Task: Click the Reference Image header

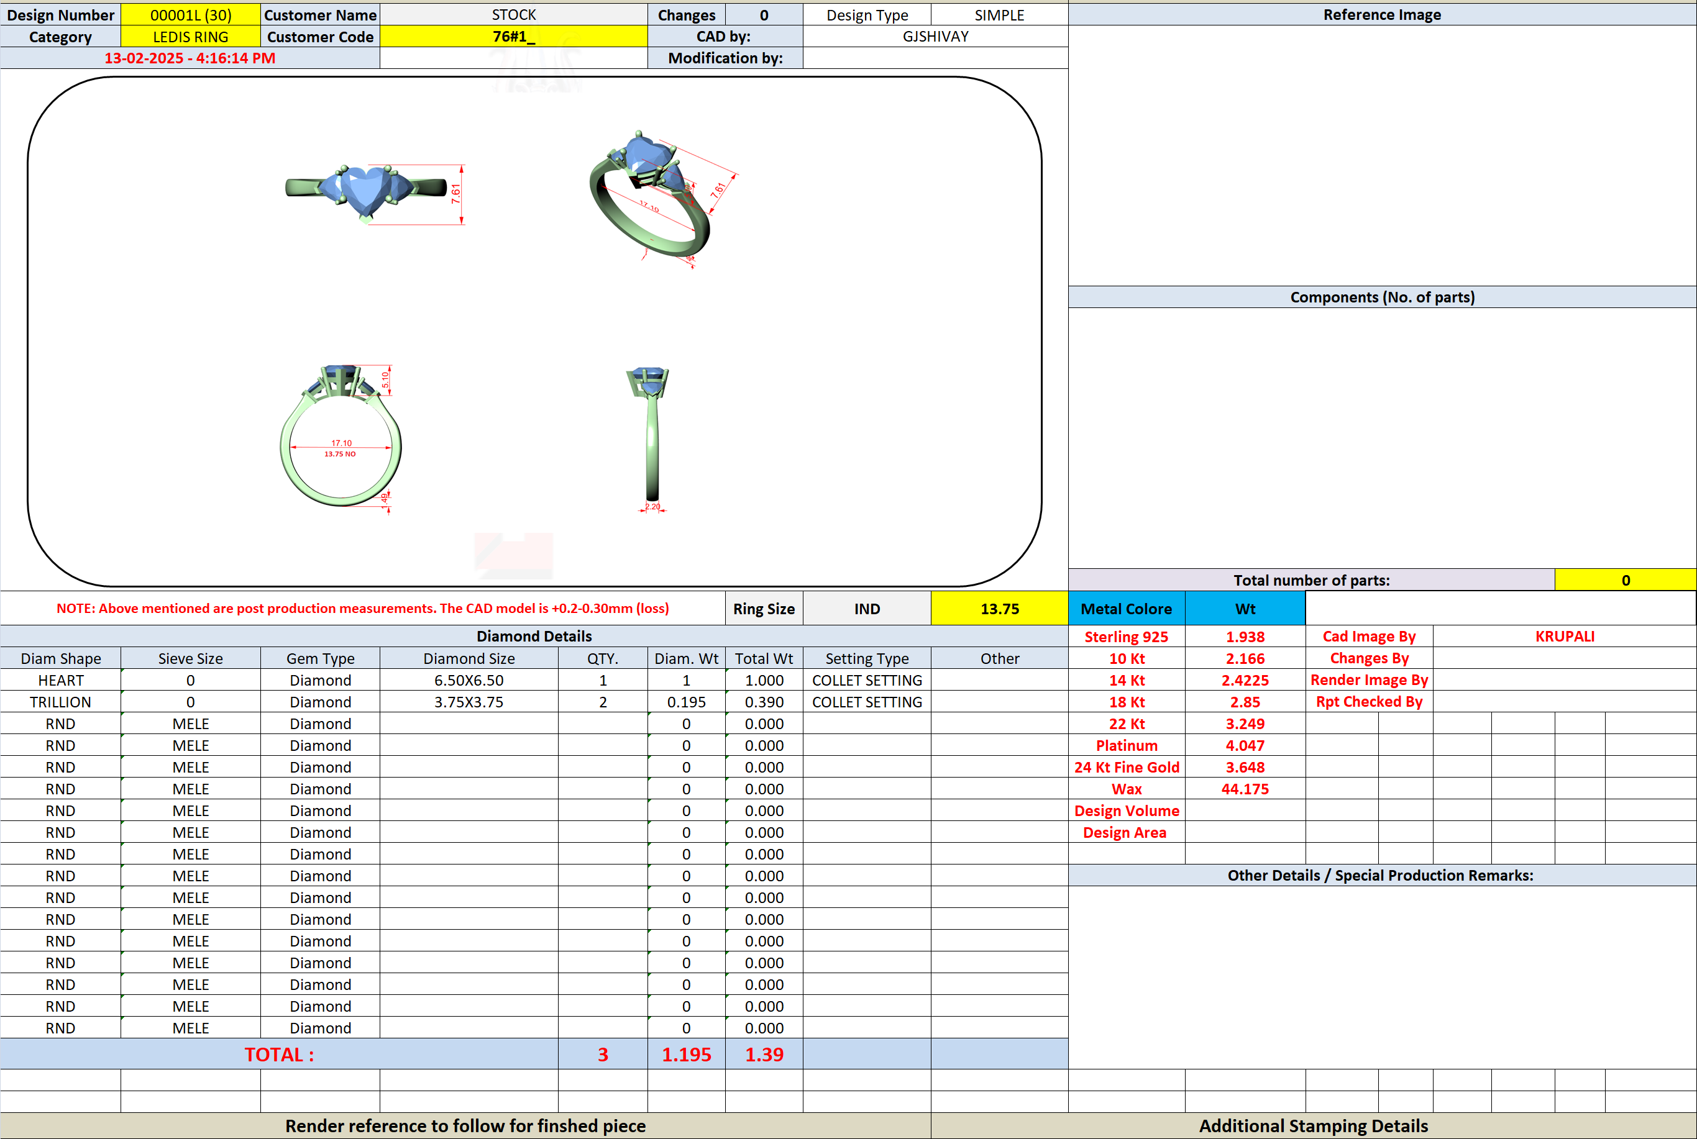Action: (1381, 14)
